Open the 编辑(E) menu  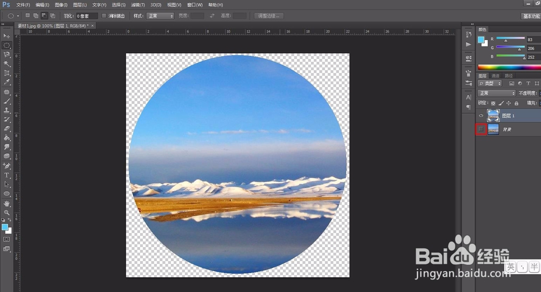point(42,5)
